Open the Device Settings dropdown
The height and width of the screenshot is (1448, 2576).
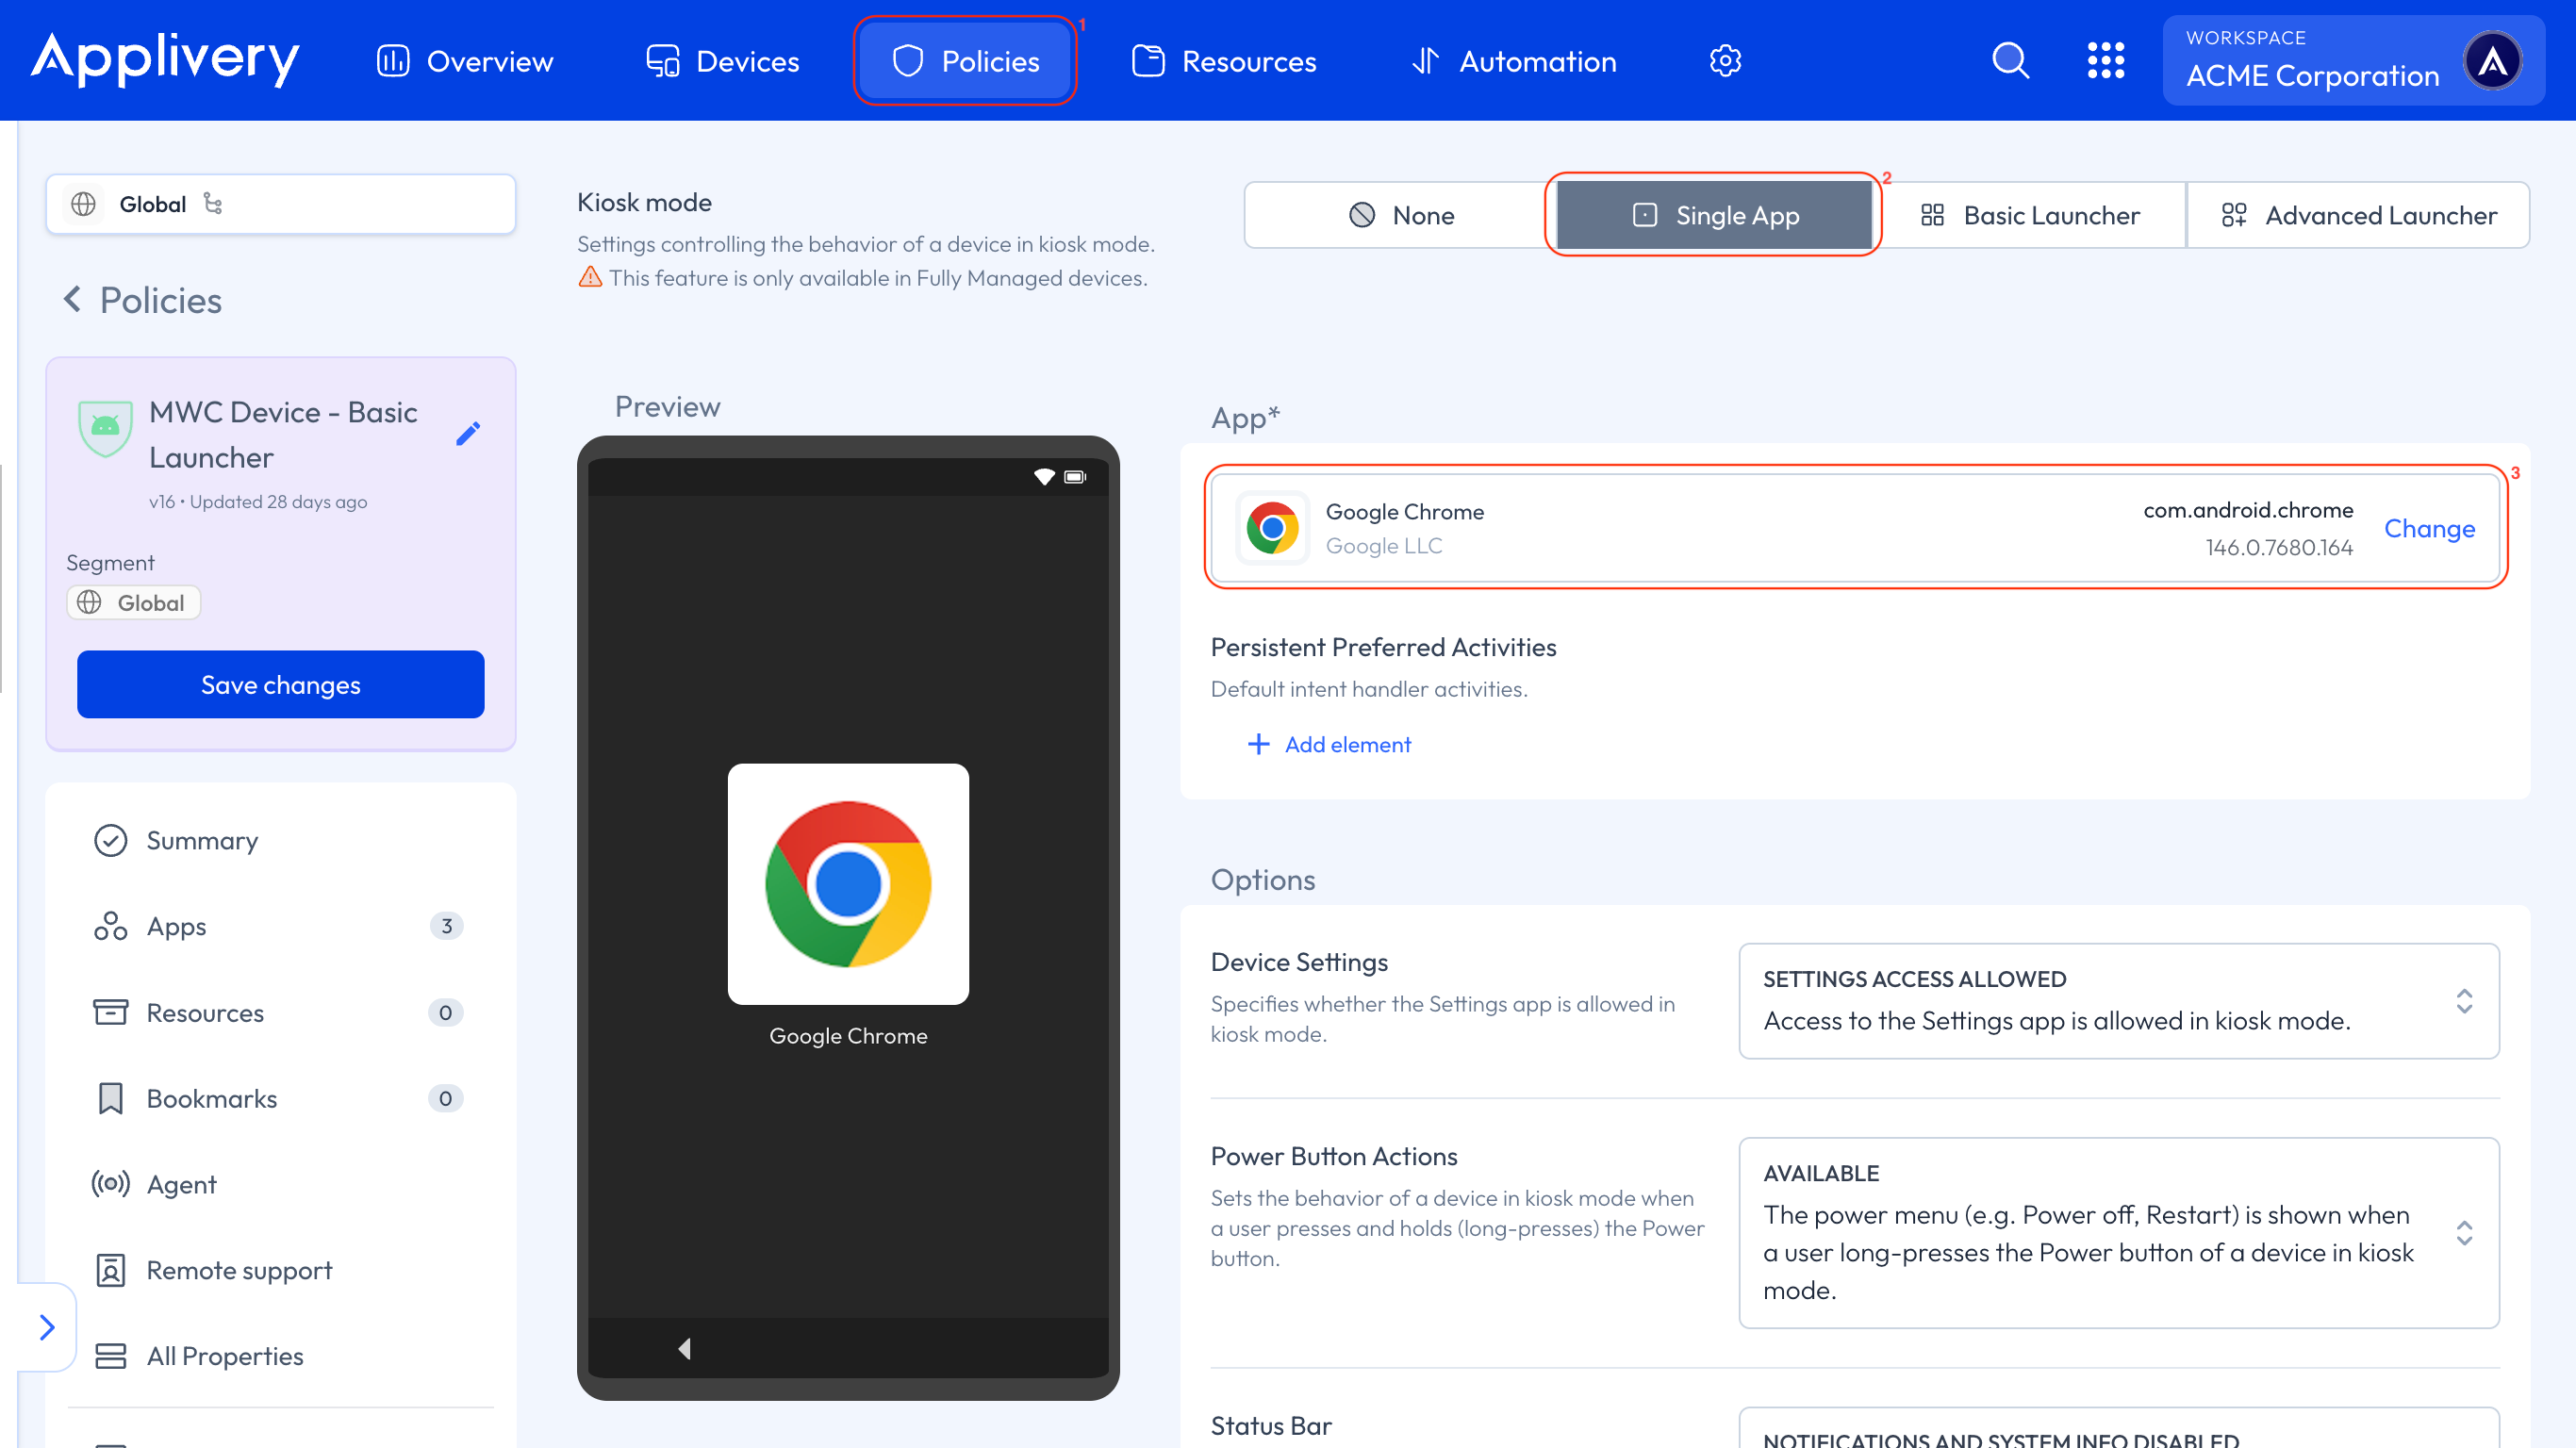[x=2119, y=1001]
